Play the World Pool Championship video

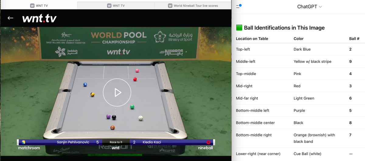[117, 92]
